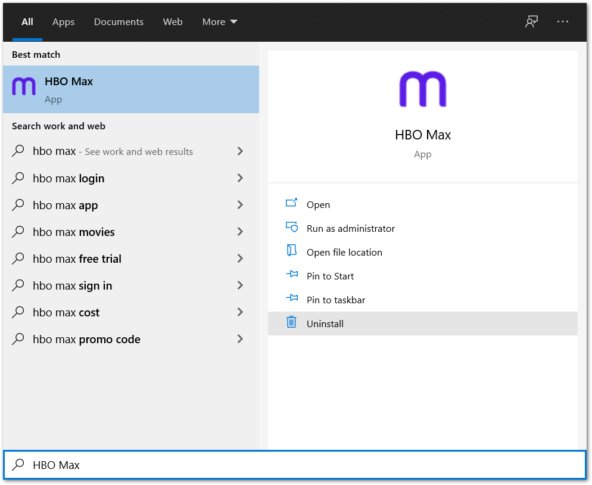Click magnifier icon beside hbo max promo code
The width and height of the screenshot is (592, 485).
point(18,339)
